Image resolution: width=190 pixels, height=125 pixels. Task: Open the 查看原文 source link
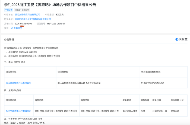[x=18, y=28]
